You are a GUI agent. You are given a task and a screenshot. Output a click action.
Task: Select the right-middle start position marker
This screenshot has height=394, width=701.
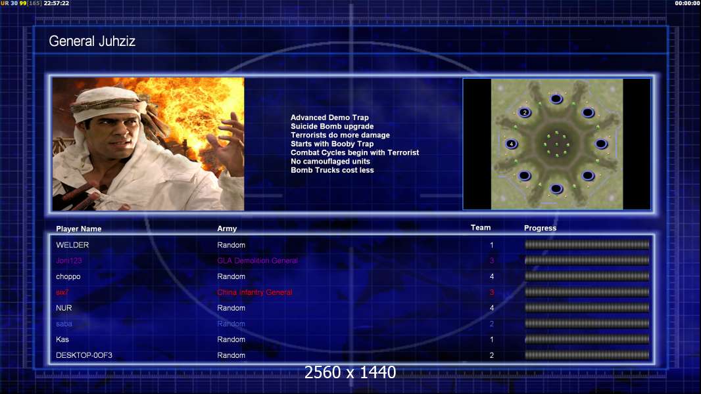coord(601,144)
